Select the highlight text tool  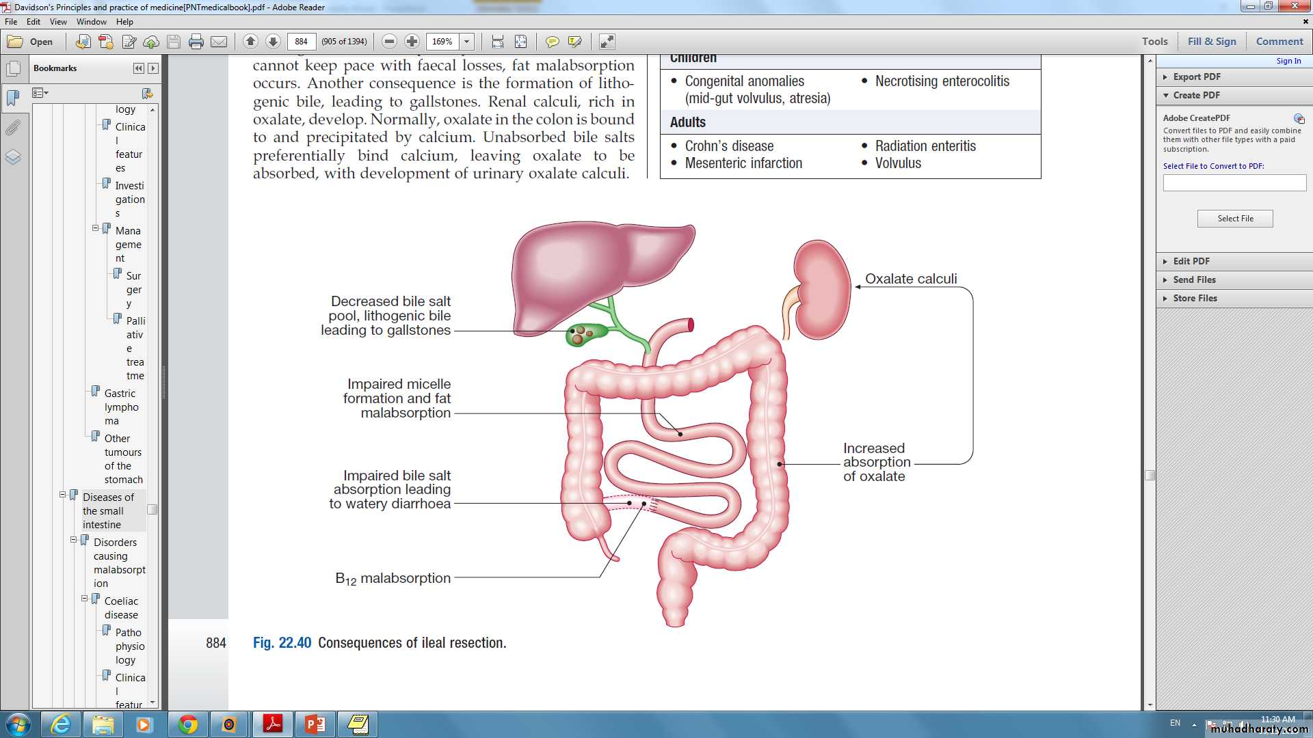pos(574,42)
